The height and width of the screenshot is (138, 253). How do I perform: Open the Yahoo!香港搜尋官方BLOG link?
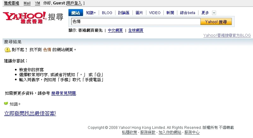point(227,35)
